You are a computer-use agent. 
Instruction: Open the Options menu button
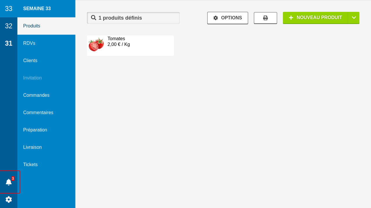[x=228, y=18]
